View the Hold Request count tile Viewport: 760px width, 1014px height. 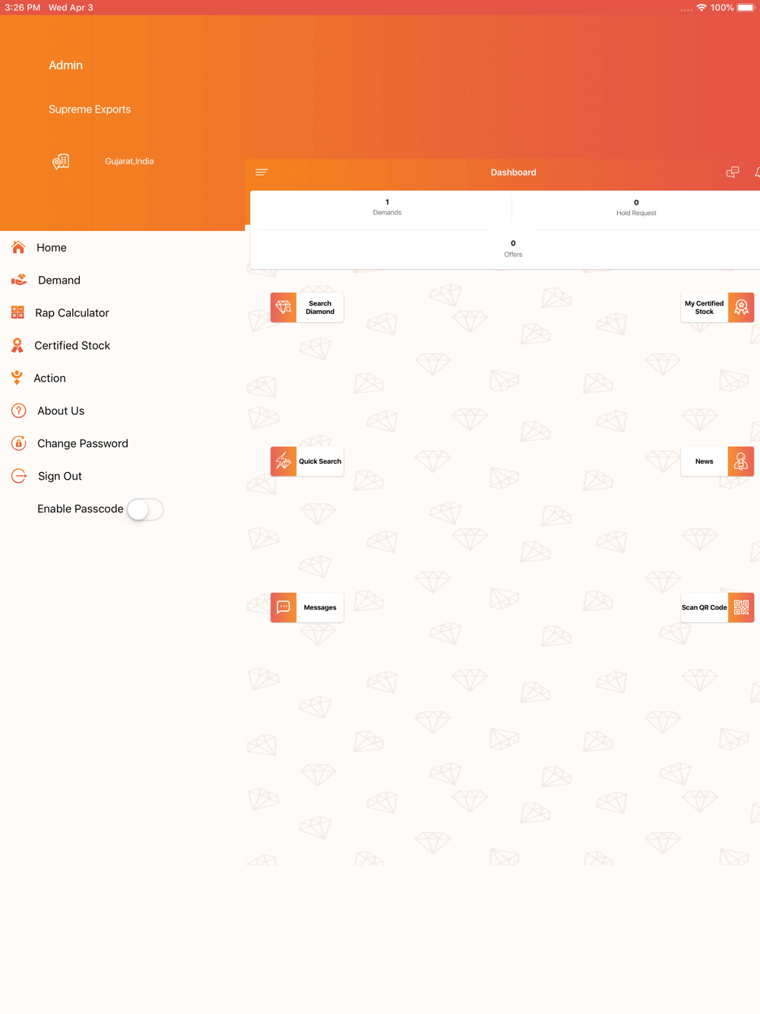pyautogui.click(x=636, y=208)
